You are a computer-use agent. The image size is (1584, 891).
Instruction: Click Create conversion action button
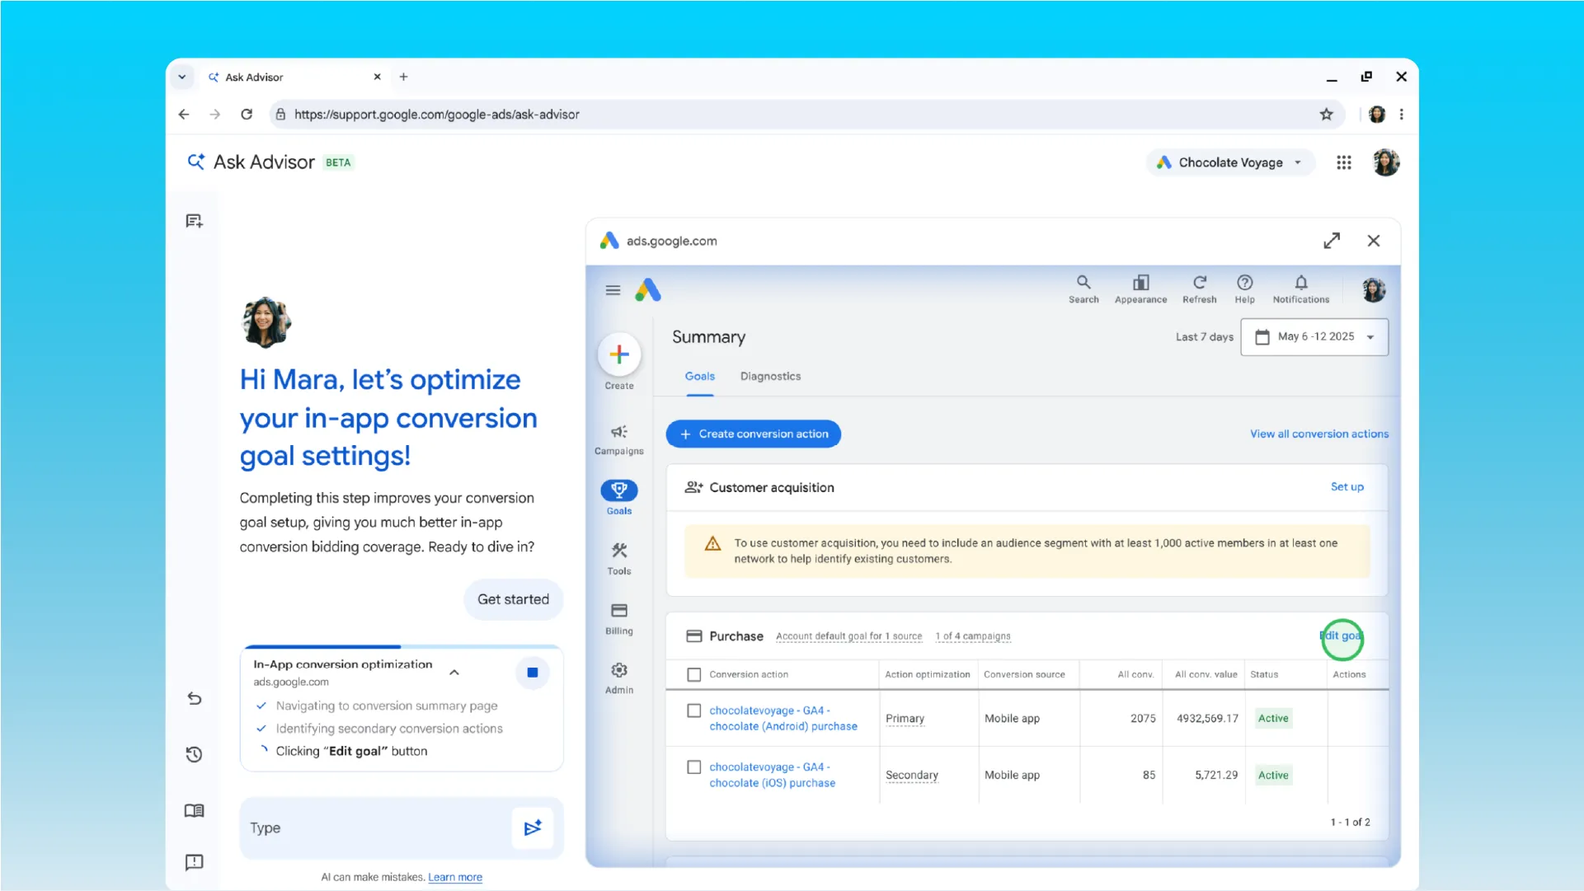pos(754,434)
